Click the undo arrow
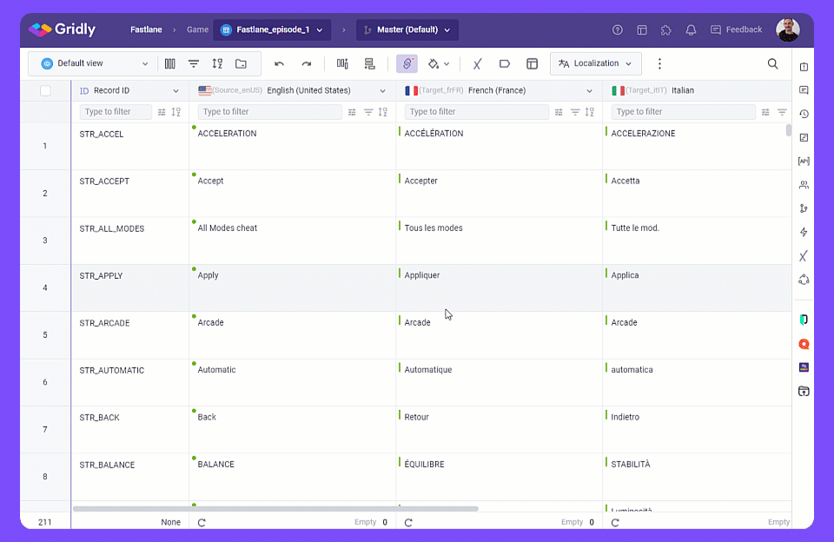The height and width of the screenshot is (542, 834). [x=279, y=63]
